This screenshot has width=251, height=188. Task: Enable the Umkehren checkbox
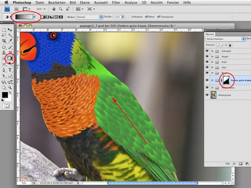(x=130, y=17)
